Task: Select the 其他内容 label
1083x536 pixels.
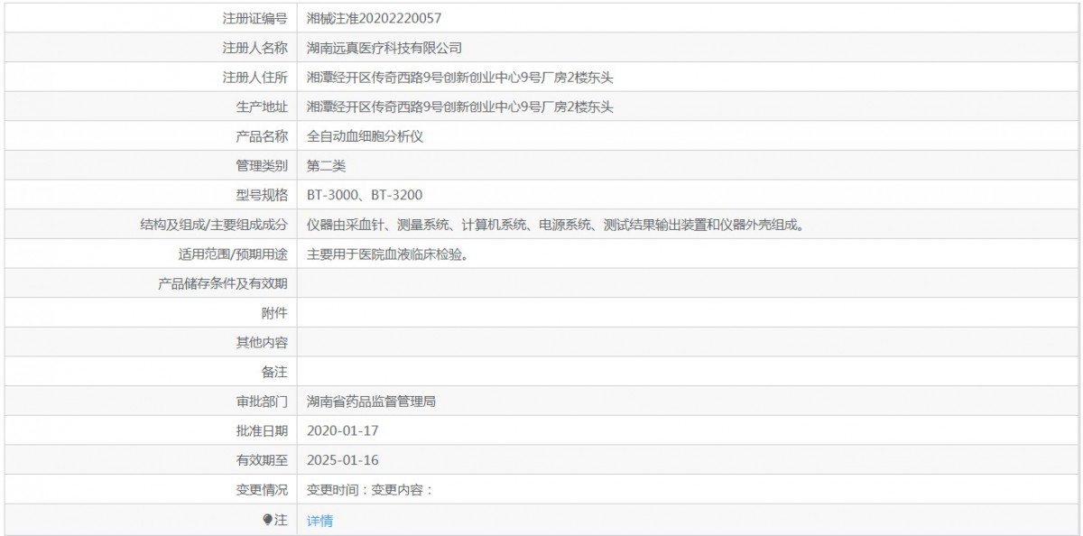Action: point(262,343)
